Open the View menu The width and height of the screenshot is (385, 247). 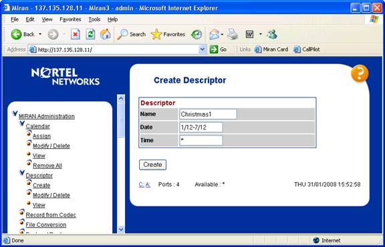click(x=47, y=19)
